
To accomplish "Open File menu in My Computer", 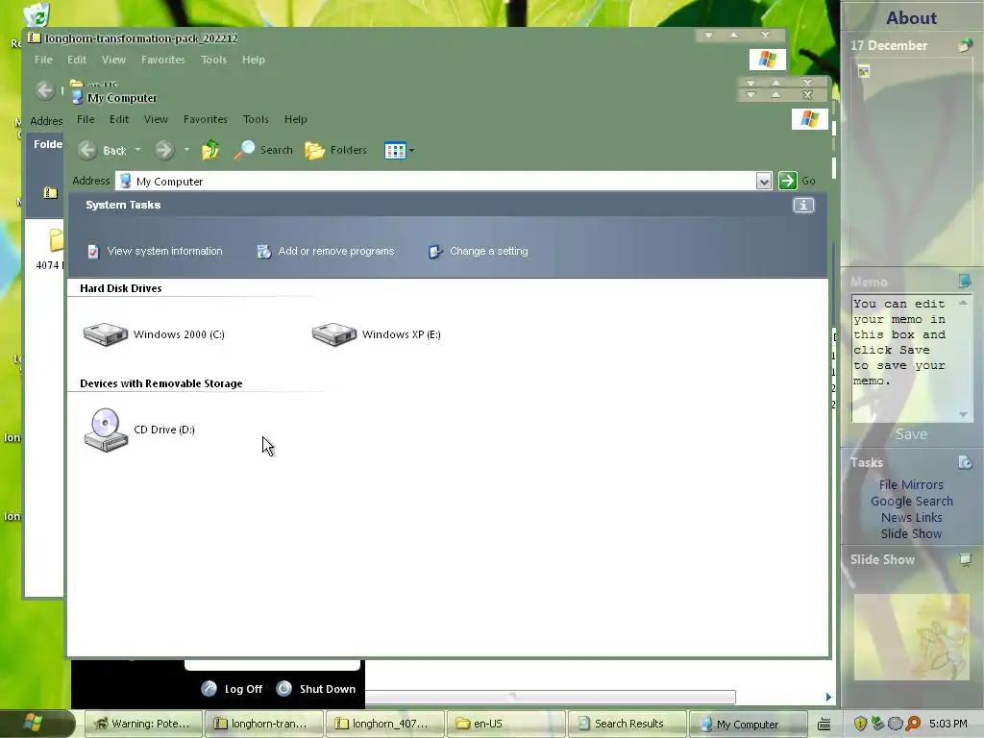I will coord(86,119).
